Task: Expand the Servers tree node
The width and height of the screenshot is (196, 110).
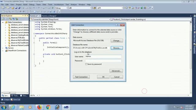Action: (x=3, y=48)
